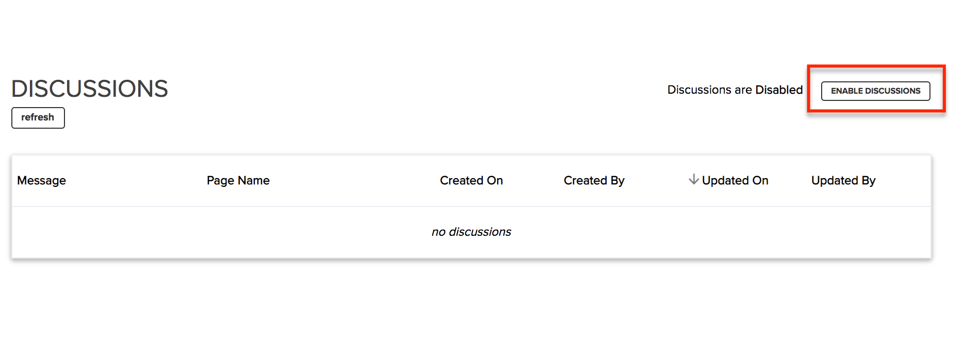Select the Created By column header
Screen dimensions: 980x347
[594, 181]
